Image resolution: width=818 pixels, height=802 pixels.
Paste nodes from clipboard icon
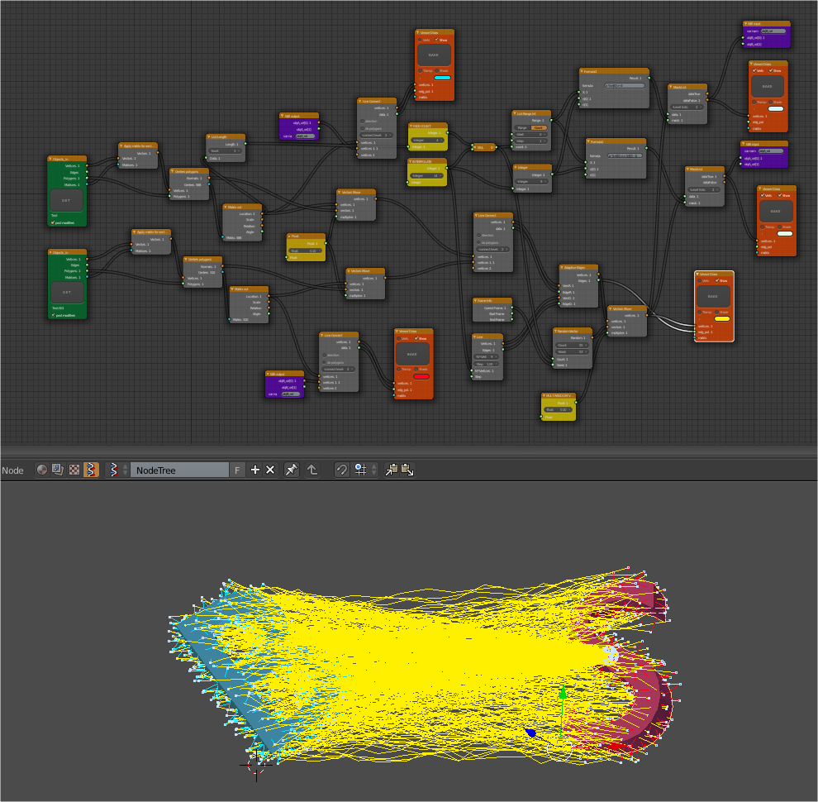pyautogui.click(x=407, y=470)
